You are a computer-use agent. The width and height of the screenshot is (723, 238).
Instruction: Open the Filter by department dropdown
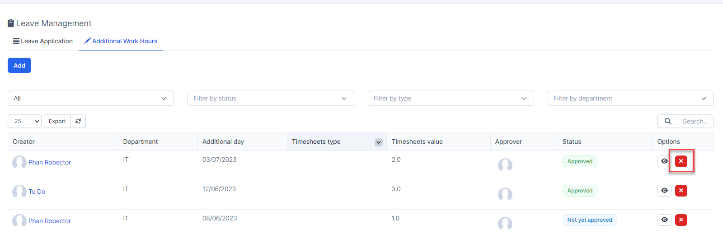click(x=630, y=98)
